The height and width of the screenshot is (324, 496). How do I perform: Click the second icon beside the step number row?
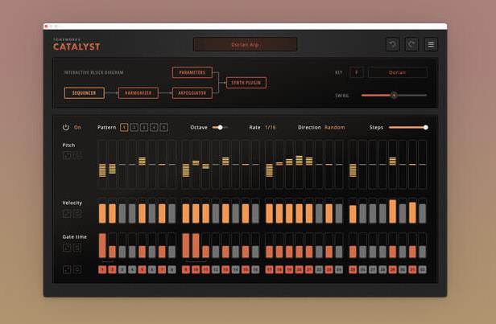[77, 269]
